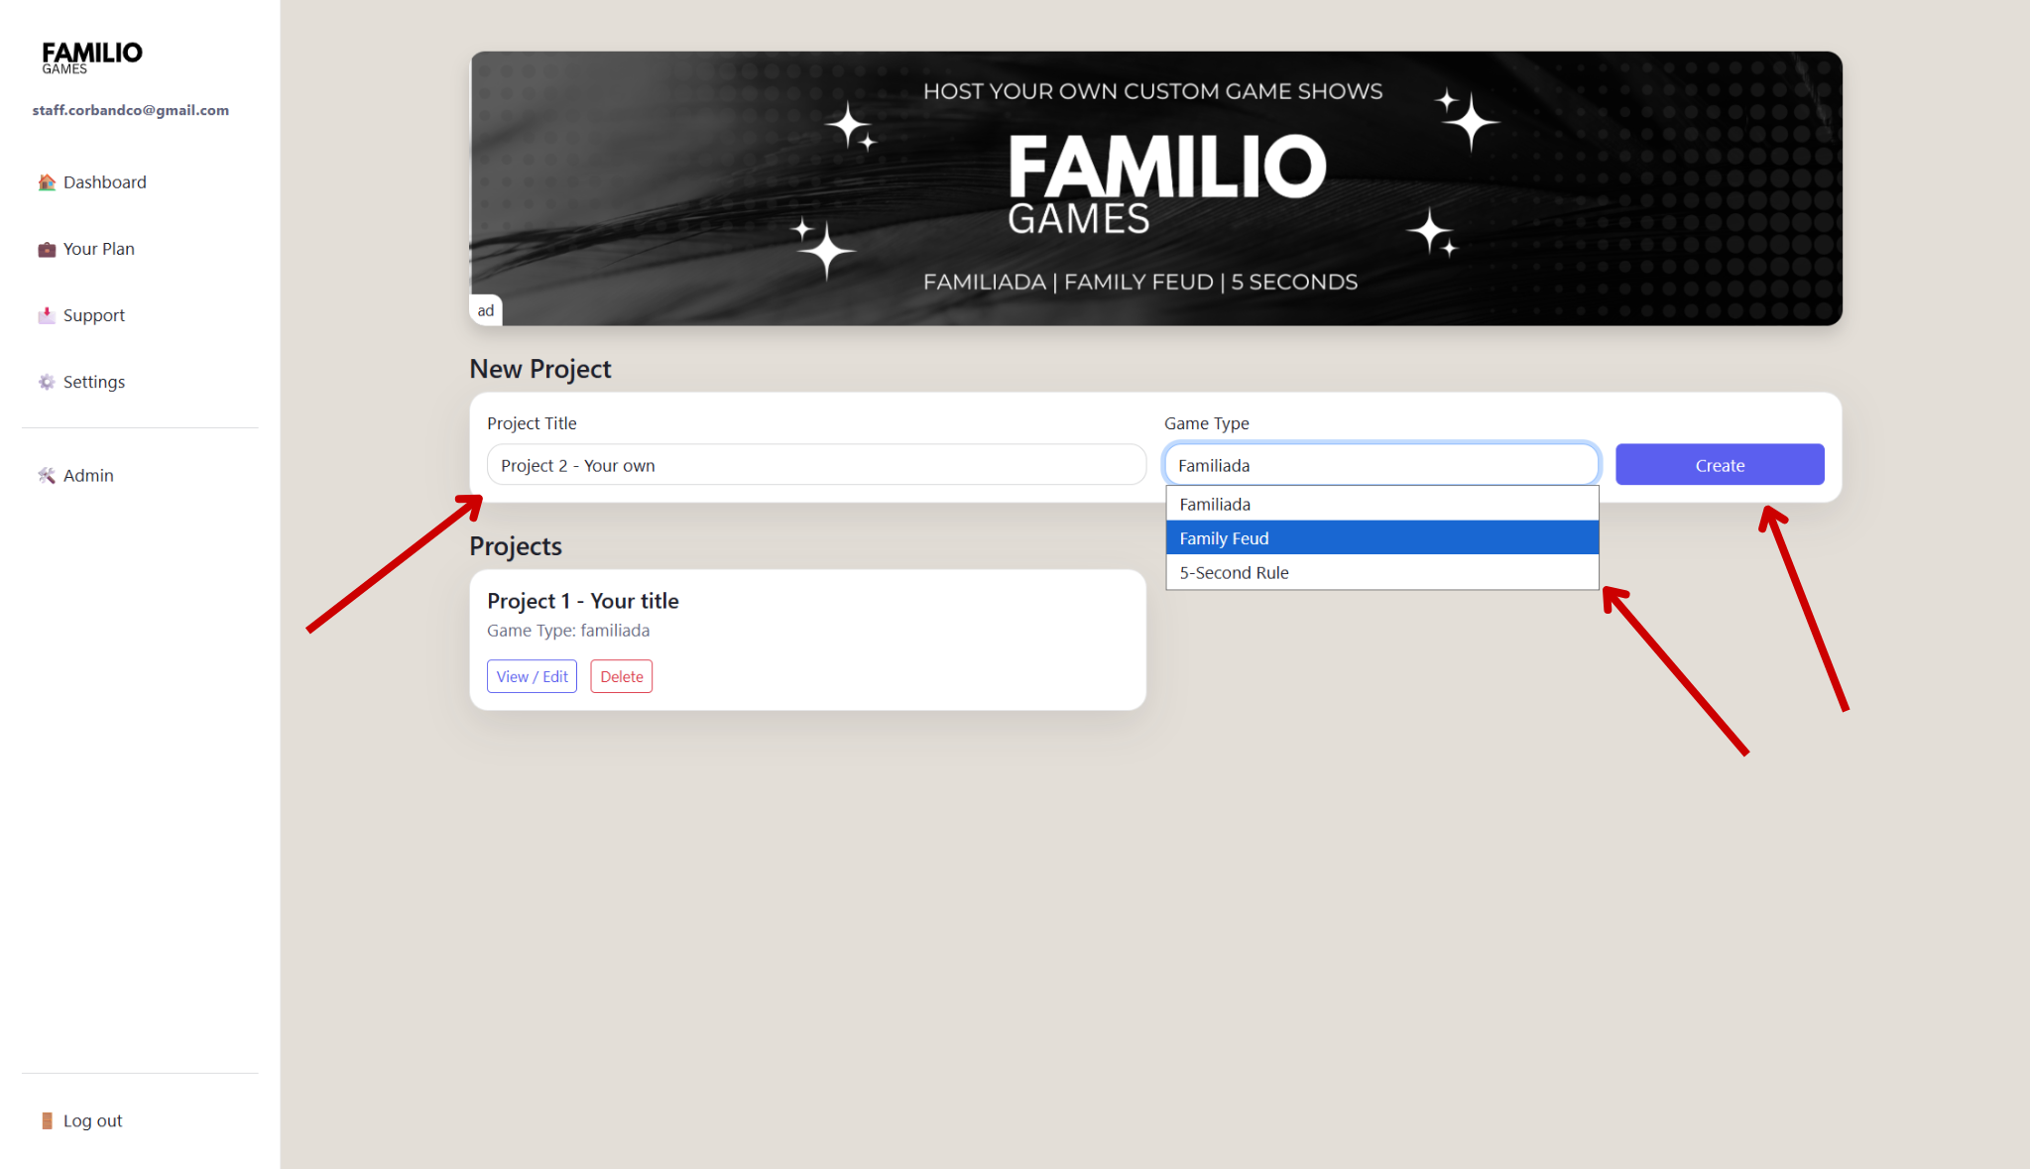Image resolution: width=2031 pixels, height=1169 pixels.
Task: Click the FAMILIO GAMES logo
Action: (91, 56)
